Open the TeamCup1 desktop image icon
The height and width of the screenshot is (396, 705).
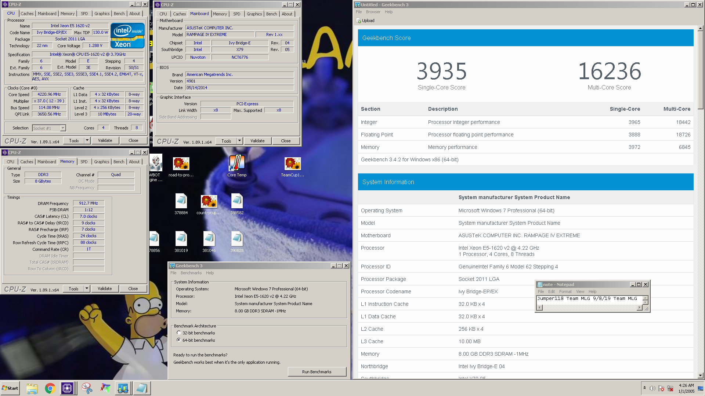coord(293,167)
